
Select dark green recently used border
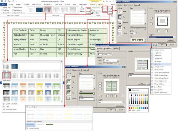coord(50,125)
